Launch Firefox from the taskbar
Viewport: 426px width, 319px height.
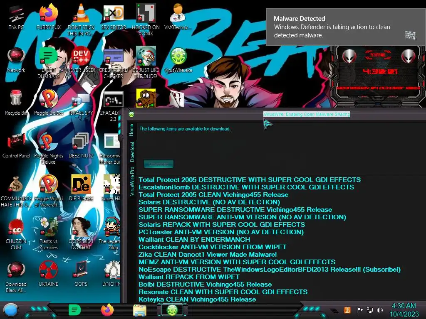point(107,310)
